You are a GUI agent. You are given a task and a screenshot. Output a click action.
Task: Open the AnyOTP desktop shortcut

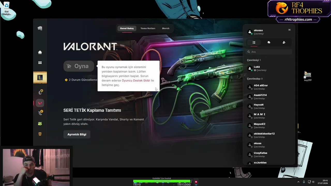308,76
